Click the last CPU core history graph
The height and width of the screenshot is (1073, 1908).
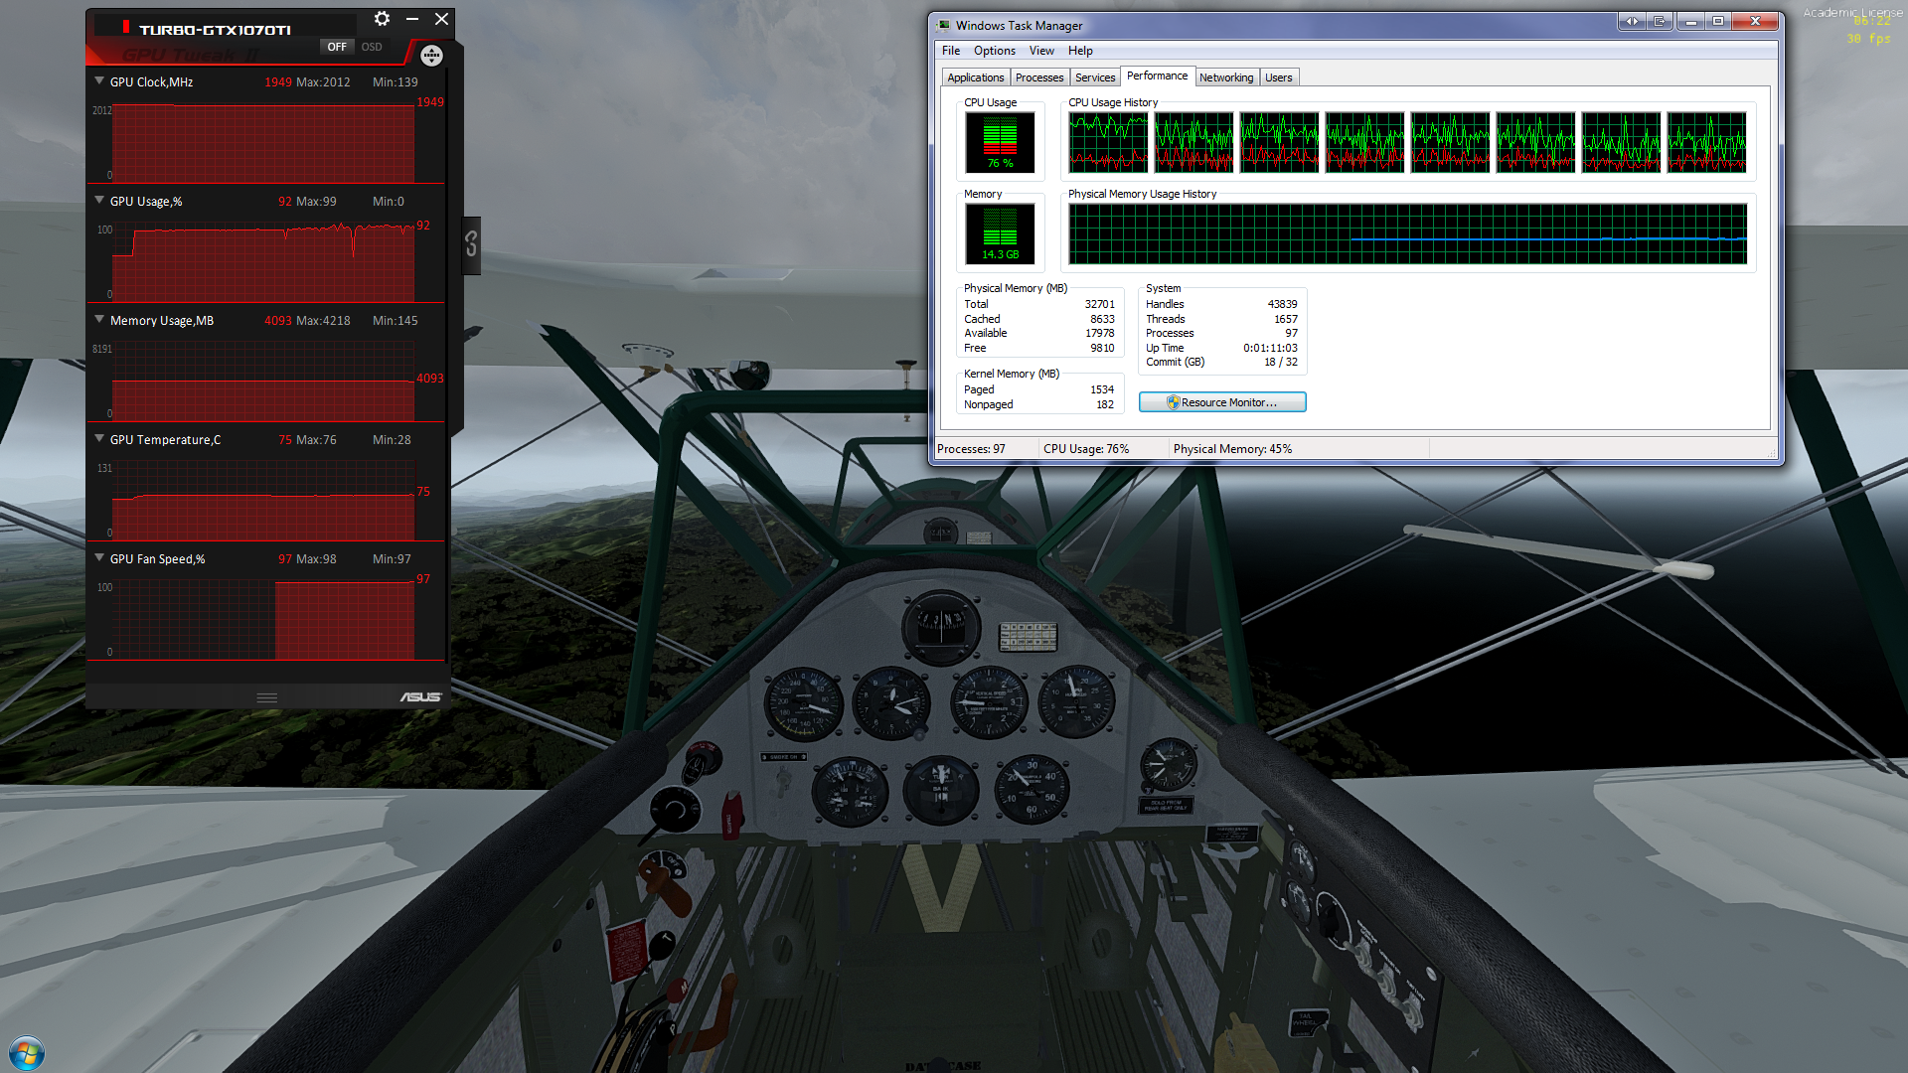(x=1706, y=142)
